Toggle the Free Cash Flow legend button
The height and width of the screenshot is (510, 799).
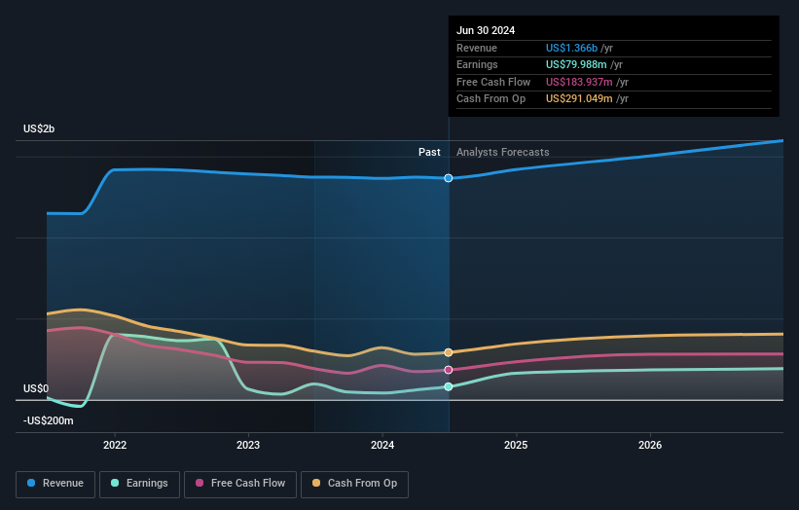[240, 484]
